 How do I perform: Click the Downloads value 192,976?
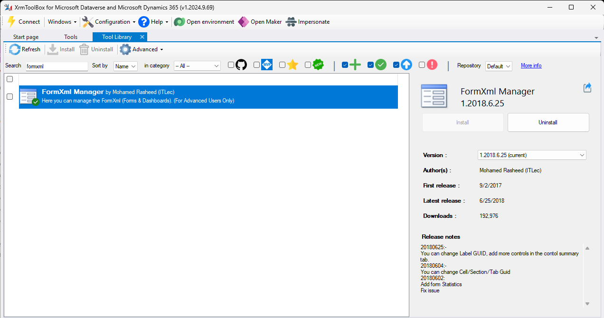pos(489,216)
